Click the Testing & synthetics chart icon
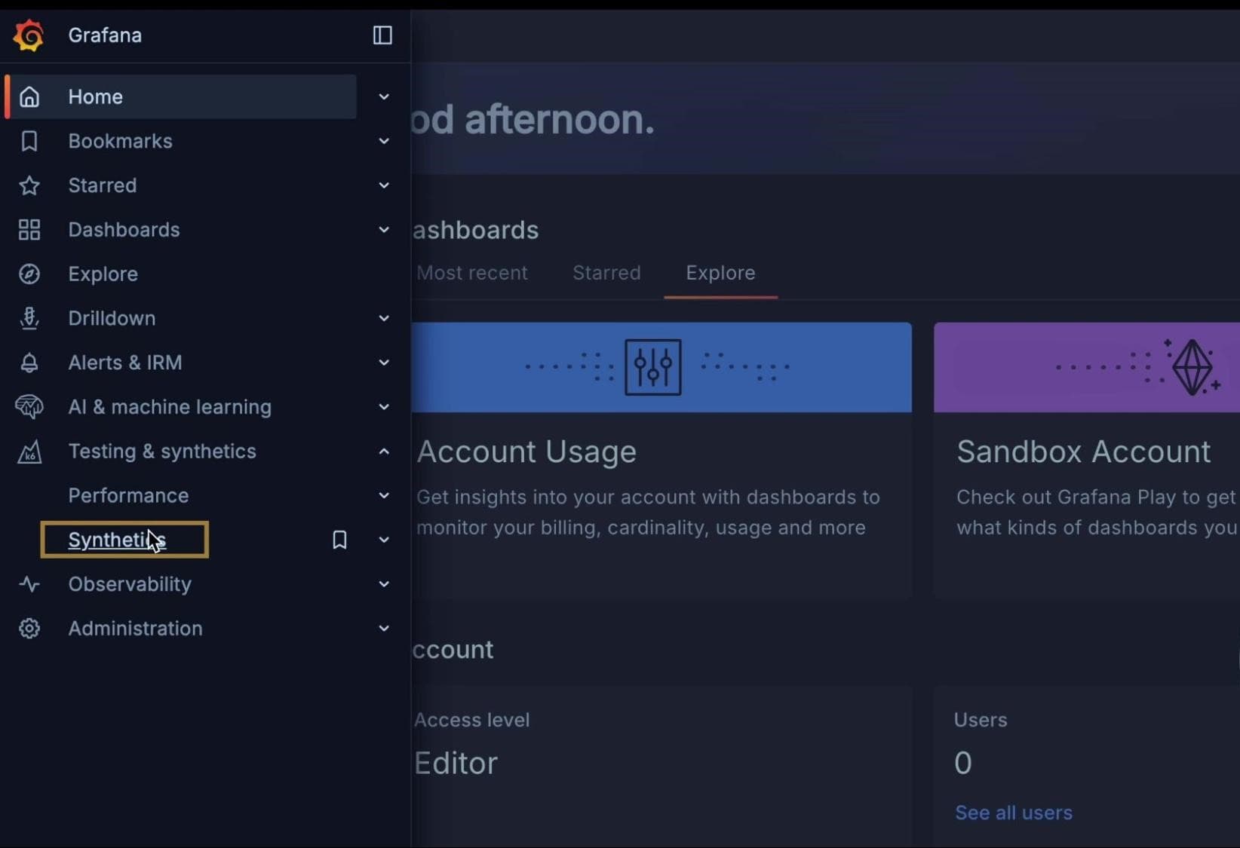The image size is (1240, 848). 29,452
